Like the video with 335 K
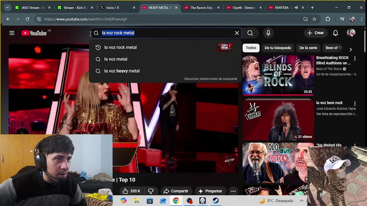Screen dimensions: 367x206 tap(131, 191)
